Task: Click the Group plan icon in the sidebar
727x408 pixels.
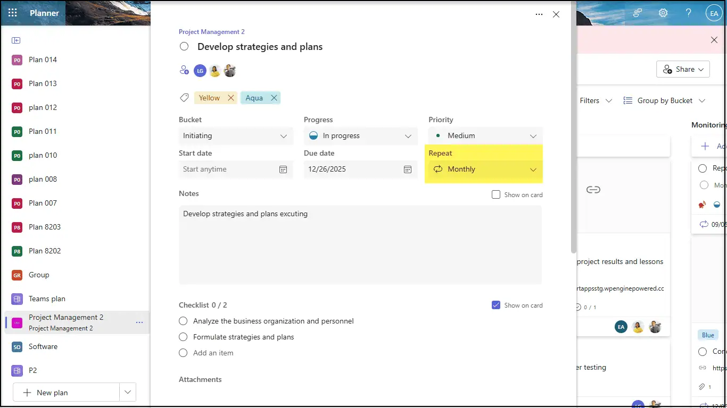Action: 17,275
